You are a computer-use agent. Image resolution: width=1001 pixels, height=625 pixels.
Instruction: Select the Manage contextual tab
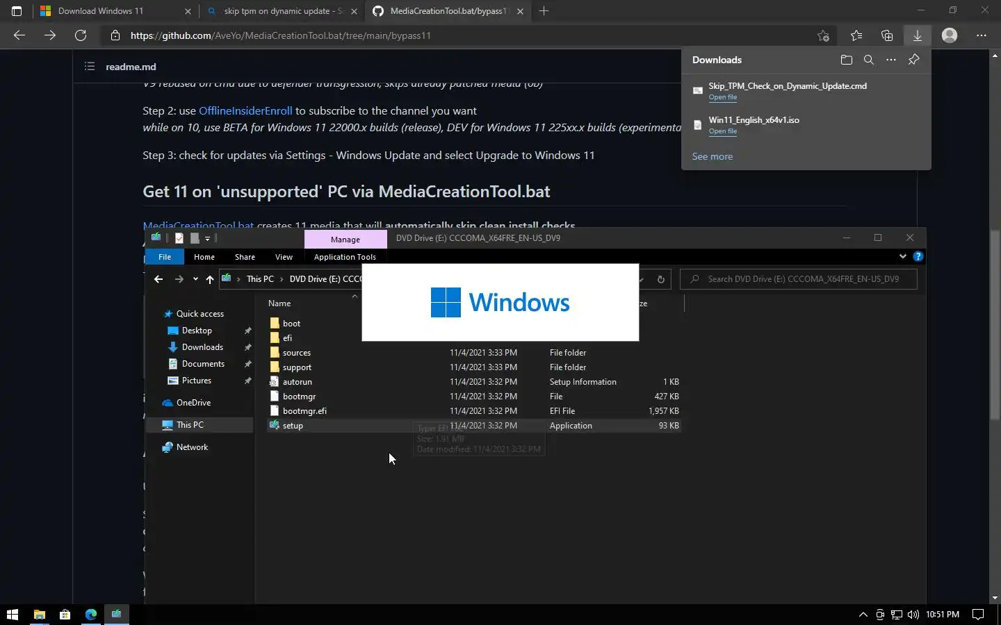click(345, 239)
